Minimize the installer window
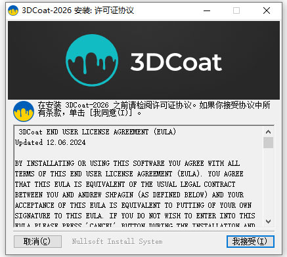287x257 pixels. (207, 10)
